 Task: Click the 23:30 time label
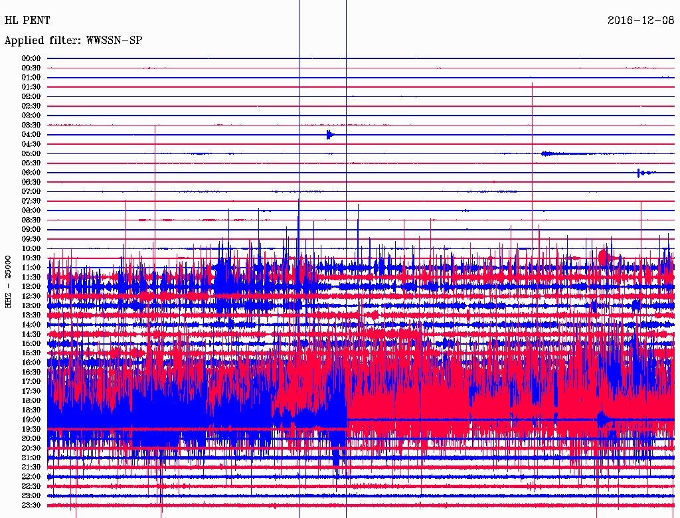(31, 505)
